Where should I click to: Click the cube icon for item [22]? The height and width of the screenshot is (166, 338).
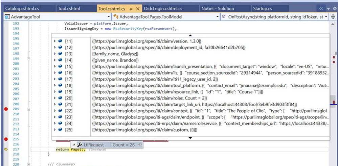[60, 111]
